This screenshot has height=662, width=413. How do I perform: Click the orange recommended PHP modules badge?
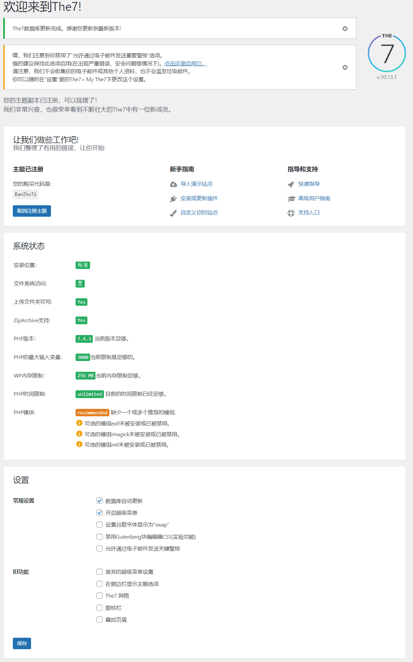(x=92, y=413)
